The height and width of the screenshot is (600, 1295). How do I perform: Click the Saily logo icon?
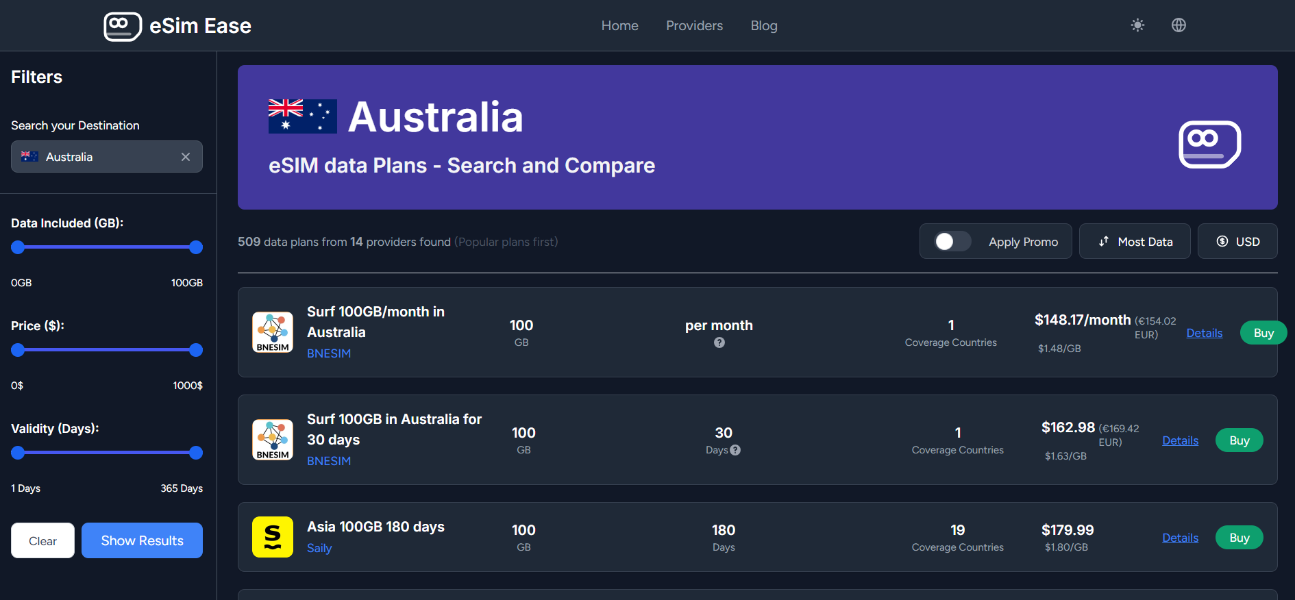click(273, 537)
